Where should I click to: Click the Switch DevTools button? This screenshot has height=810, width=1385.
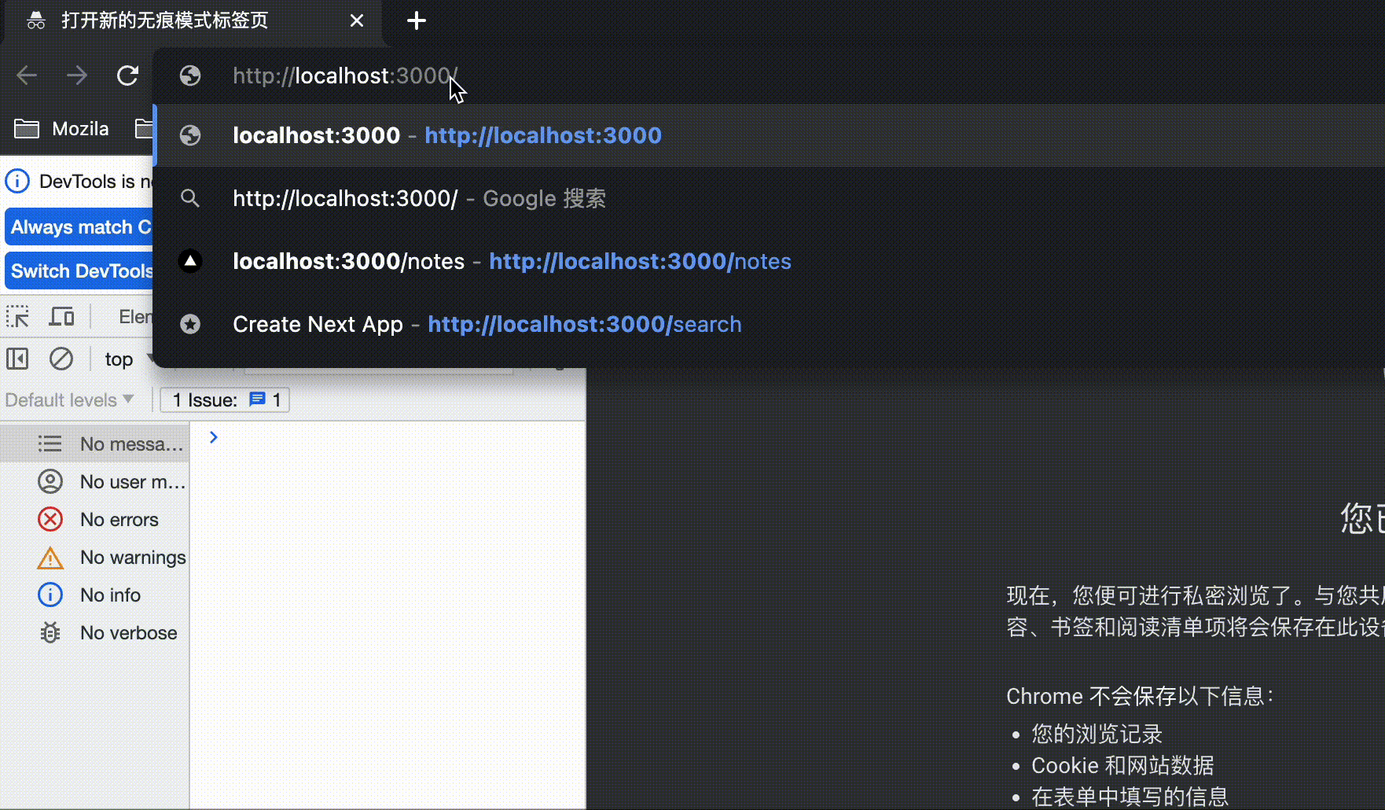click(79, 271)
